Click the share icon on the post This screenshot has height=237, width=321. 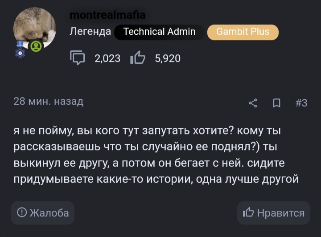click(253, 103)
